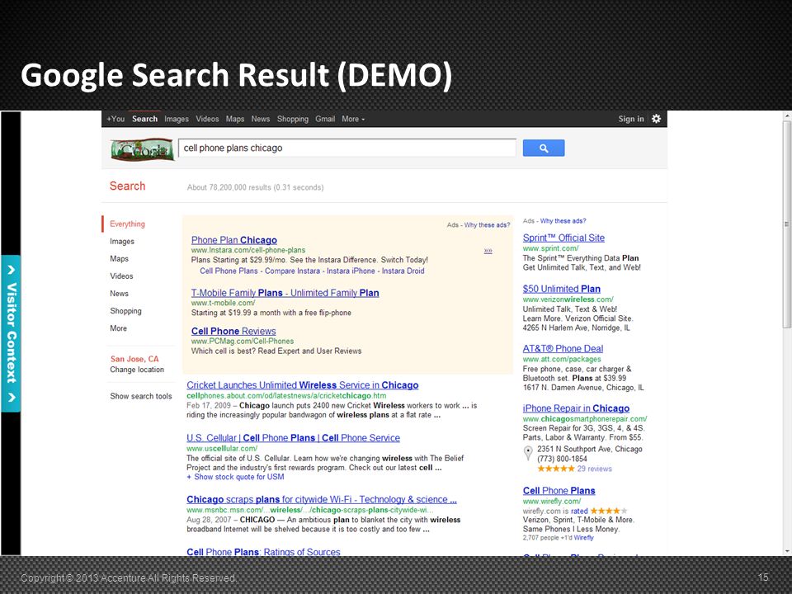Click the five-star rating for 29 reviews
Image resolution: width=792 pixels, height=594 pixels.
[555, 469]
